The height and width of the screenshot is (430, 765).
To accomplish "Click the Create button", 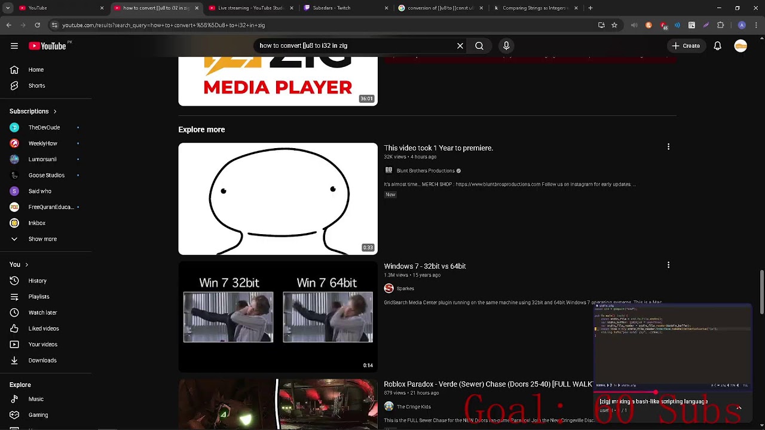I will 686,46.
